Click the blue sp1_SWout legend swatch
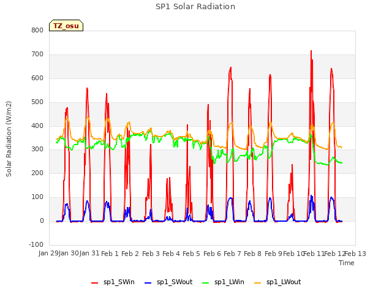 click(x=148, y=283)
